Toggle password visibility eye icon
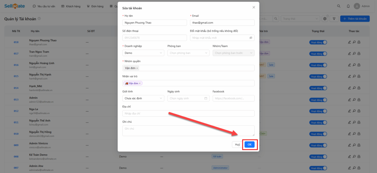Screen dimensions: 377x173 [251, 38]
